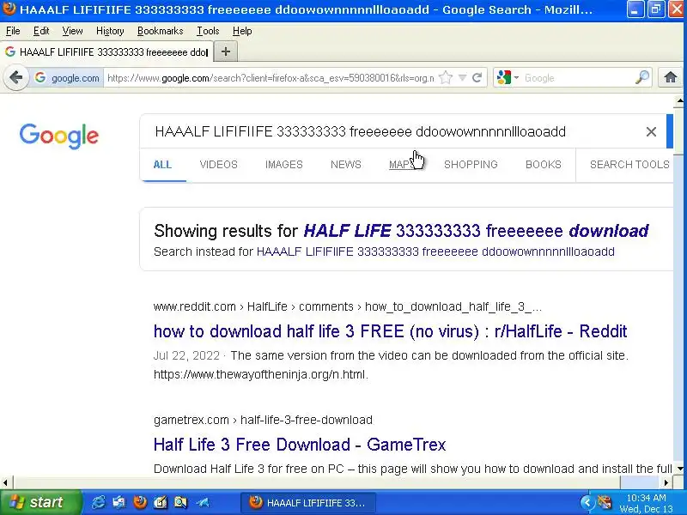Click the horizontal scrollbar thumb
Screen dimensions: 687x515
point(640,482)
